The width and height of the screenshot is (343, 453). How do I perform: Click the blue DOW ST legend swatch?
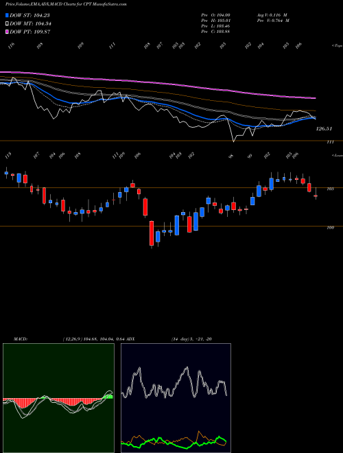point(7,15)
